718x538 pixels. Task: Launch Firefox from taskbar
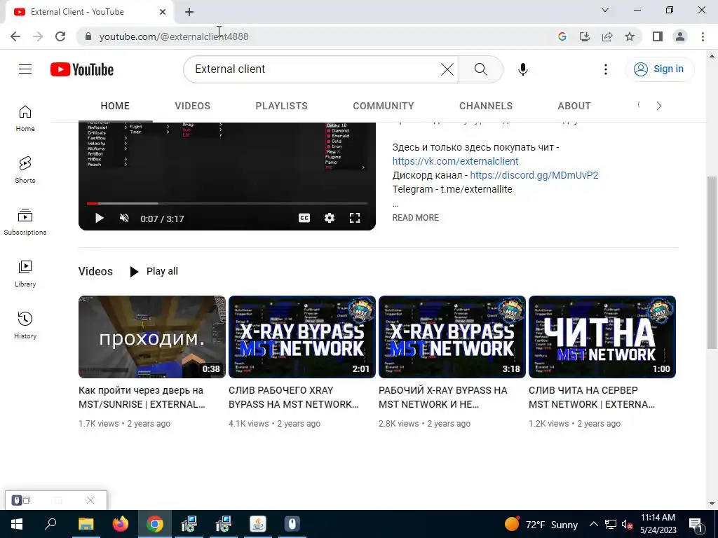coord(121,524)
